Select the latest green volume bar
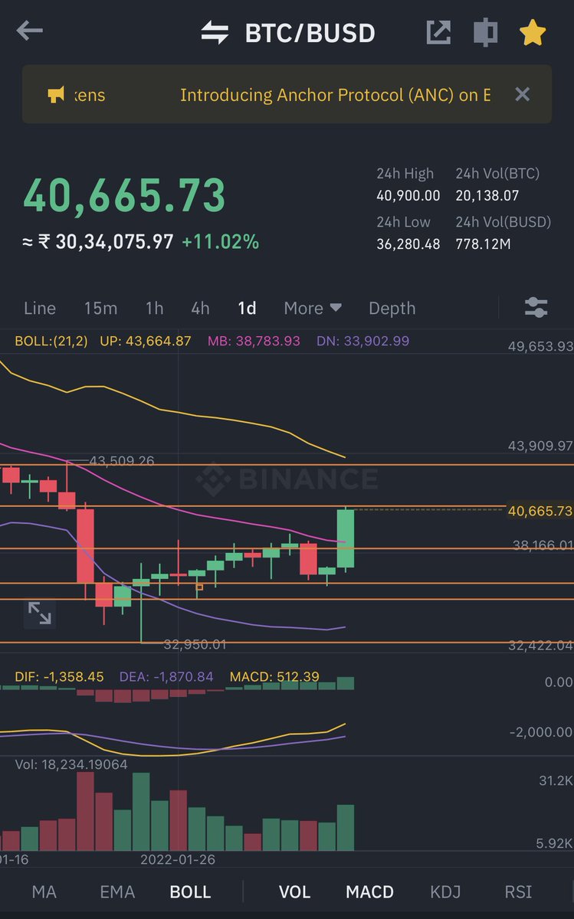The height and width of the screenshot is (919, 574). click(346, 827)
